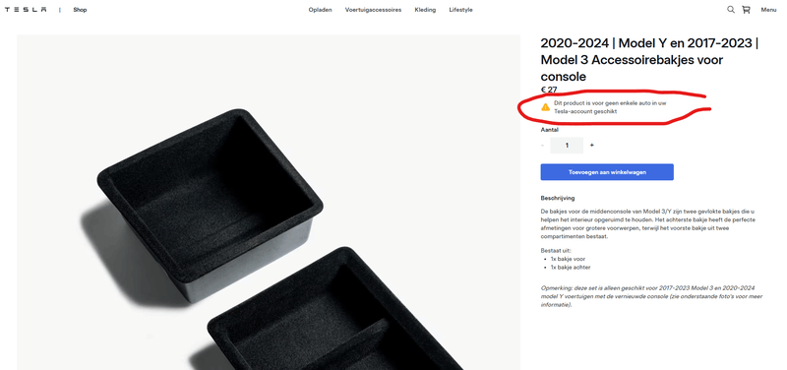Increase quantity with the plus button
This screenshot has width=787, height=370.
coord(592,145)
